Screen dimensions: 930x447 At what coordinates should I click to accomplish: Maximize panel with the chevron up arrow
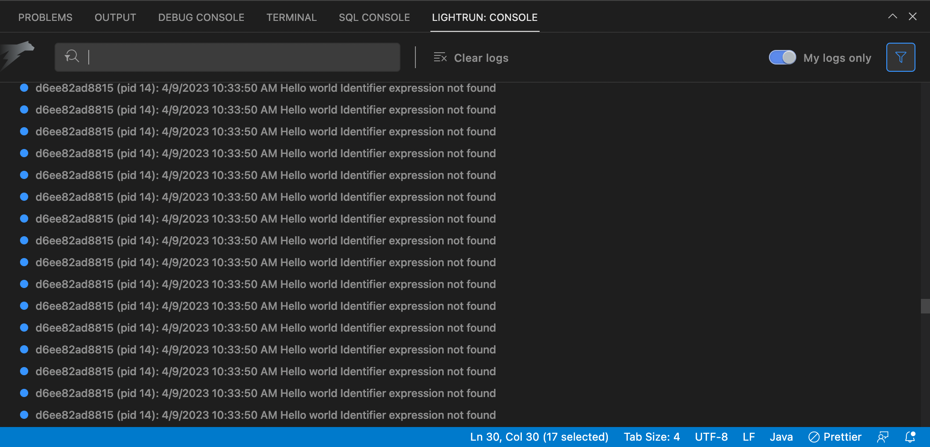pos(893,17)
